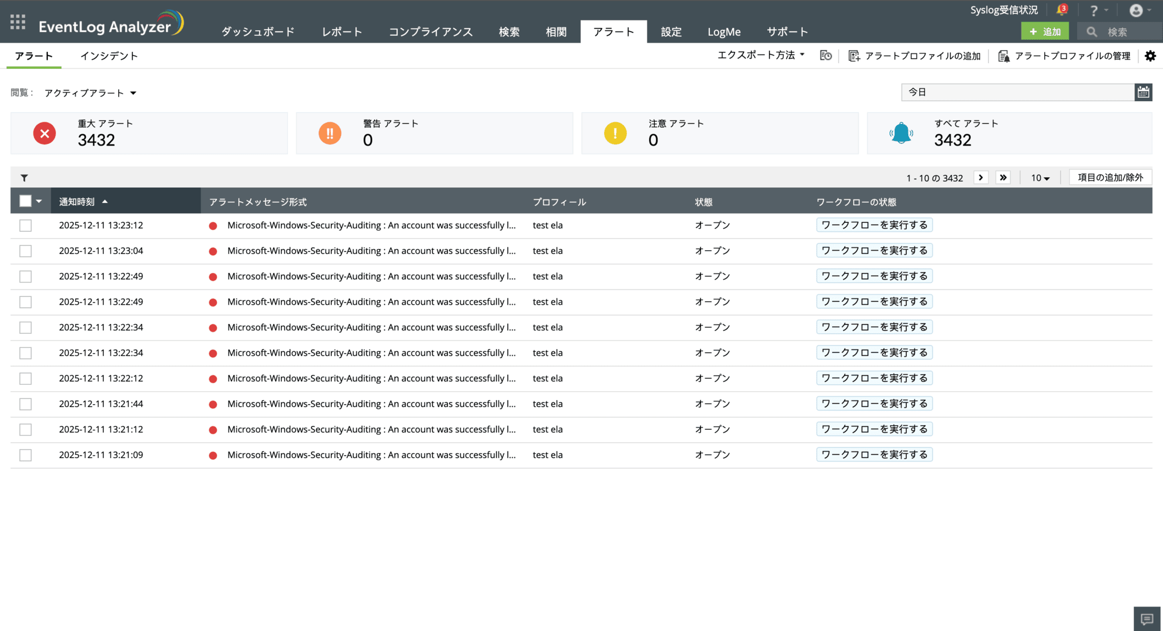Click the user account avatar icon
The height and width of the screenshot is (631, 1163).
[x=1136, y=11]
